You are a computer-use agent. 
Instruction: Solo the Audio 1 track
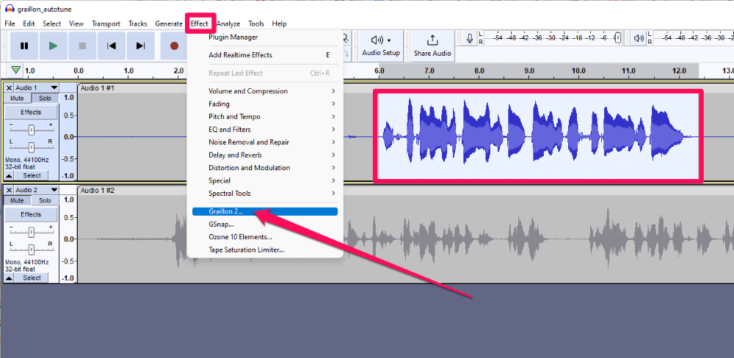pos(45,98)
